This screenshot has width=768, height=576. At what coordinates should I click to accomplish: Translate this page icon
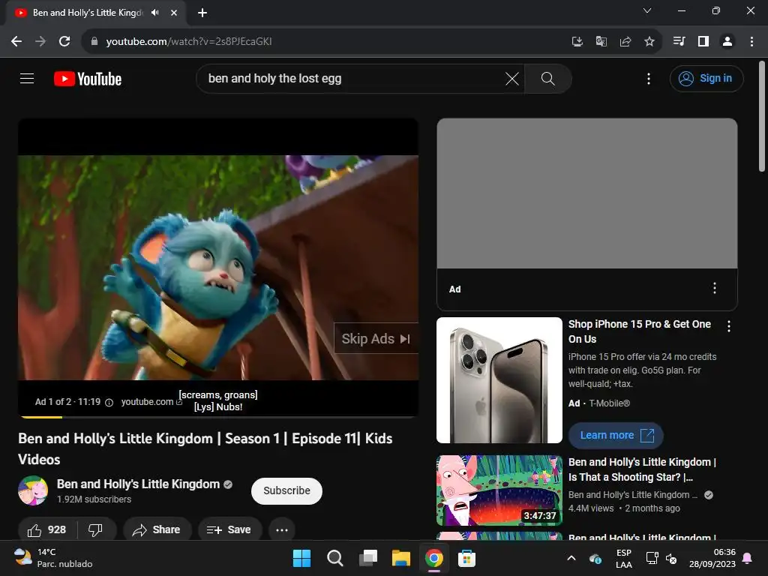point(601,42)
